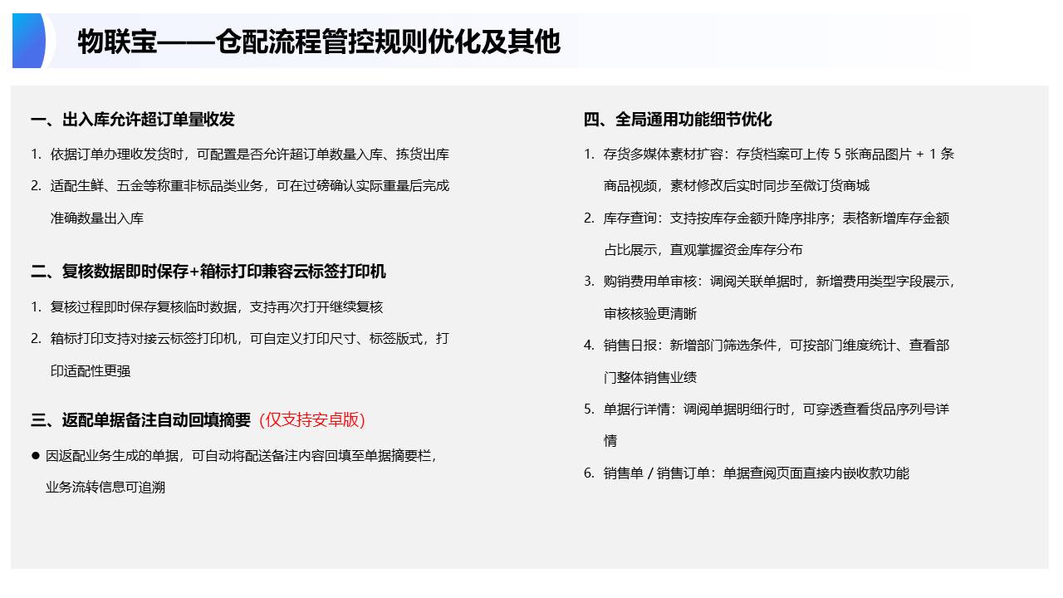Click heading "四、全局通用功能细节优化"
1063x598 pixels.
678,120
